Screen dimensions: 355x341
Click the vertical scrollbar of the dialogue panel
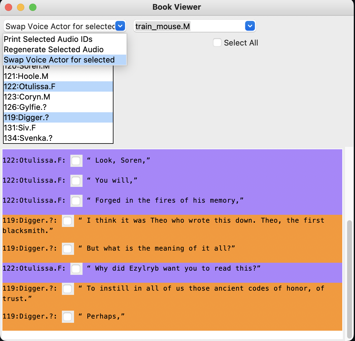[349, 273]
